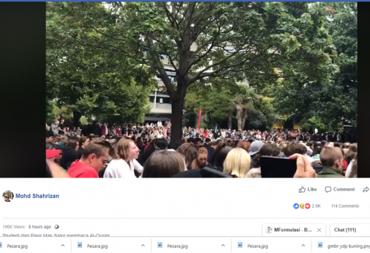Expand the chevron of the leftmost Pesara.jpg download

click(63, 246)
